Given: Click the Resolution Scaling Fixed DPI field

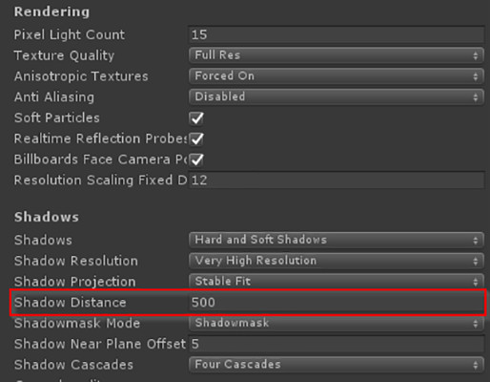Looking at the screenshot, I should 337,180.
